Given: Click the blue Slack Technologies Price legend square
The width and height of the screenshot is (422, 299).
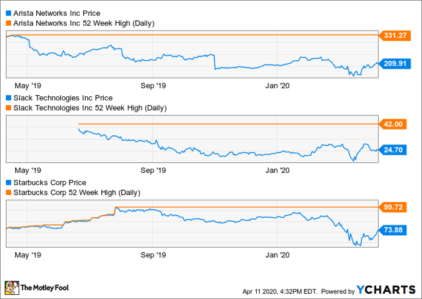Looking at the screenshot, I should pos(8,97).
